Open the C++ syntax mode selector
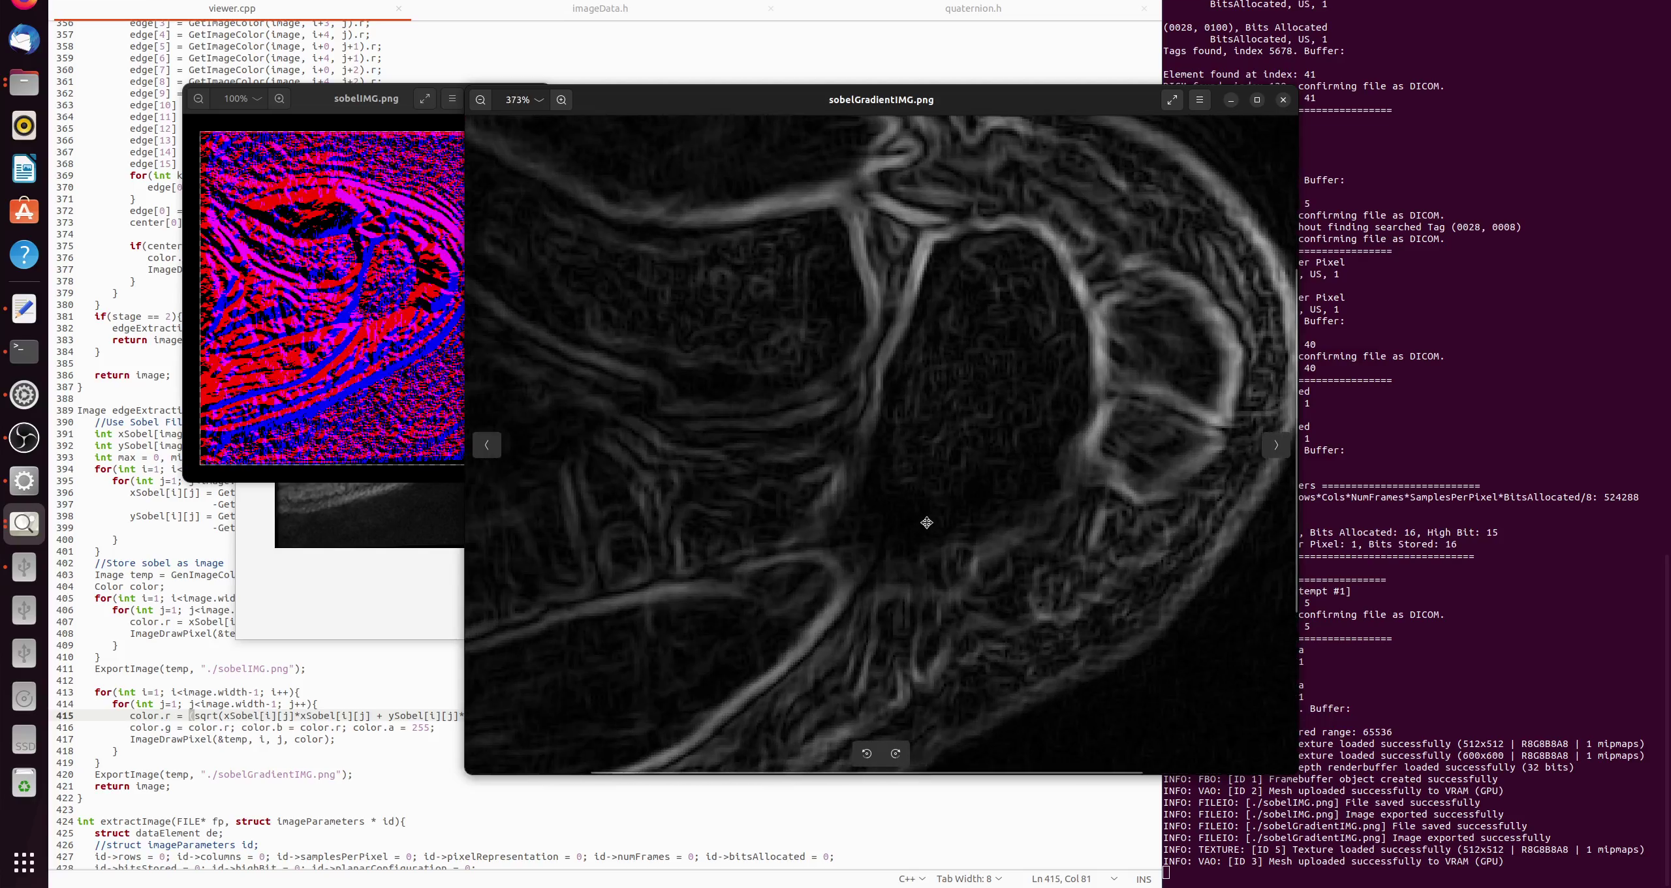Image resolution: width=1671 pixels, height=888 pixels. [911, 878]
